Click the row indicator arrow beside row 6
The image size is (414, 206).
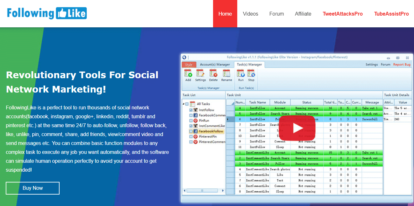[228, 119]
